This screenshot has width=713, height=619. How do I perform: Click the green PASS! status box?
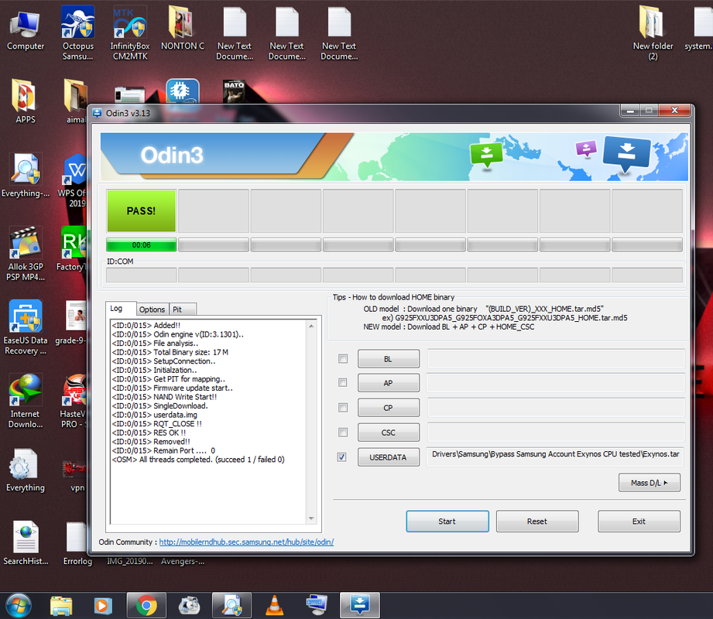click(142, 211)
